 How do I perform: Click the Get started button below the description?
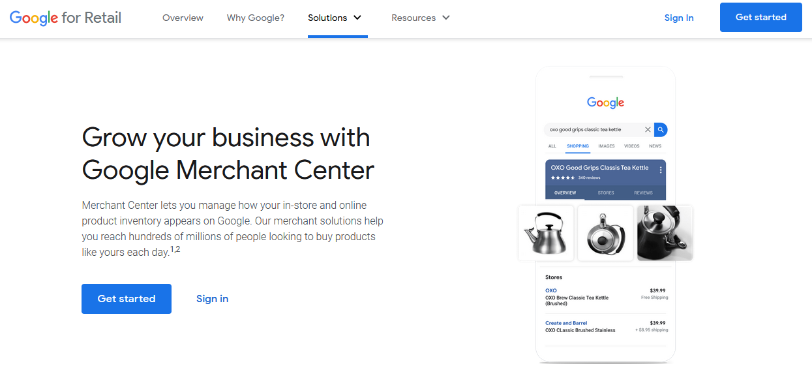click(127, 299)
